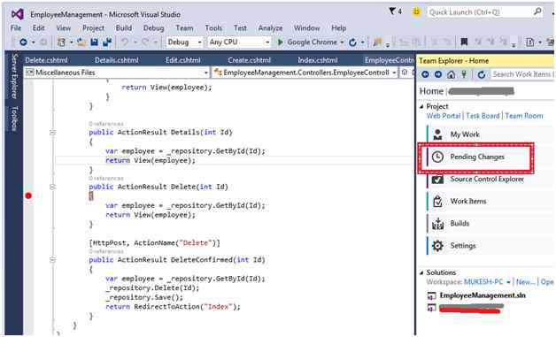Viewport: 556px width, 337px height.
Task: Expand the Miscellaneous Files dropdown
Action: 205,73
